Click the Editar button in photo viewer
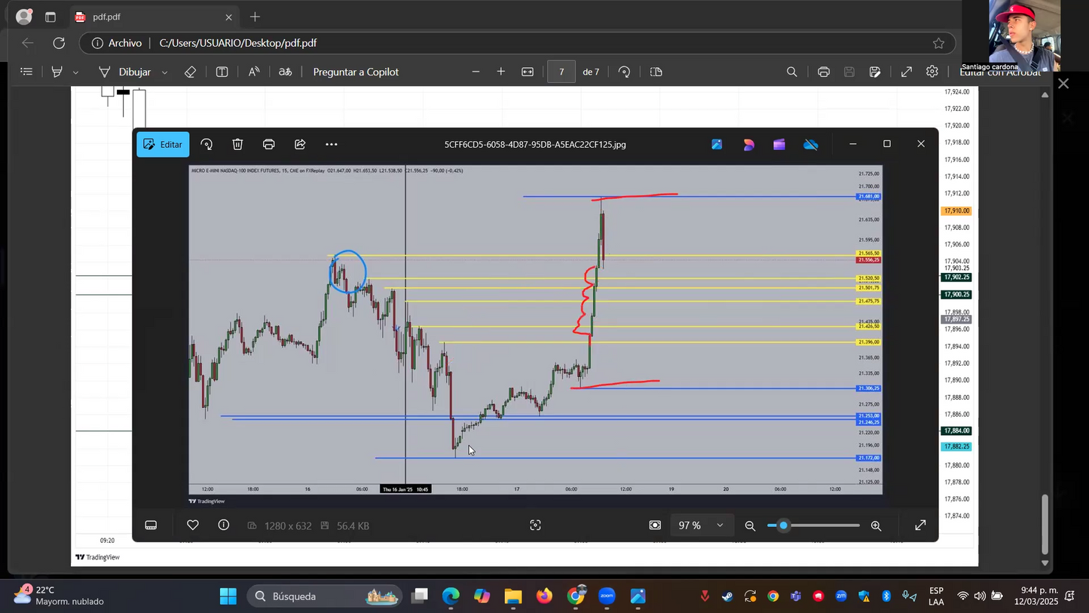This screenshot has width=1089, height=613. pyautogui.click(x=163, y=145)
